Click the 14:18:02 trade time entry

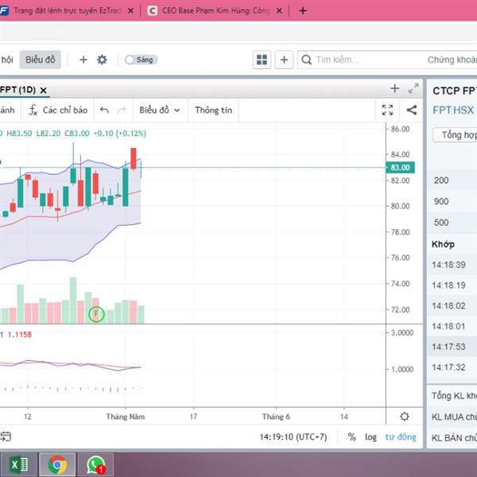coord(448,306)
